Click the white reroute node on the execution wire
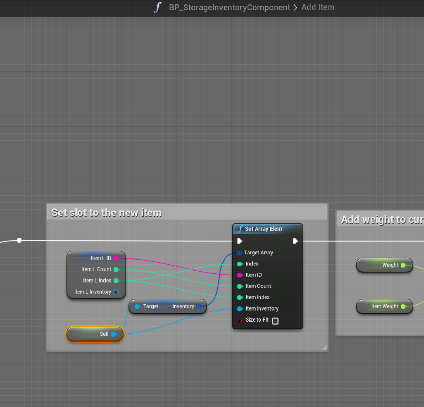The width and height of the screenshot is (424, 407). coord(19,240)
